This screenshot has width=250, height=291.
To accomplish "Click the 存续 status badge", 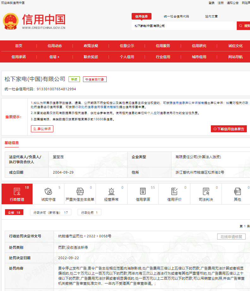I will click(74, 79).
